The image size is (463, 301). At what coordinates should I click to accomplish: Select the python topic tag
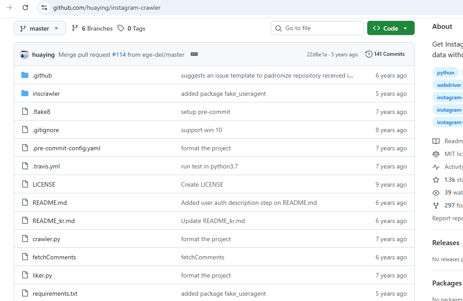[x=446, y=73]
